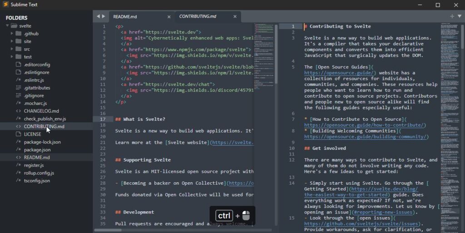Image resolution: width=465 pixels, height=233 pixels.
Task: Add new tab with plus icon
Action: tap(452, 16)
